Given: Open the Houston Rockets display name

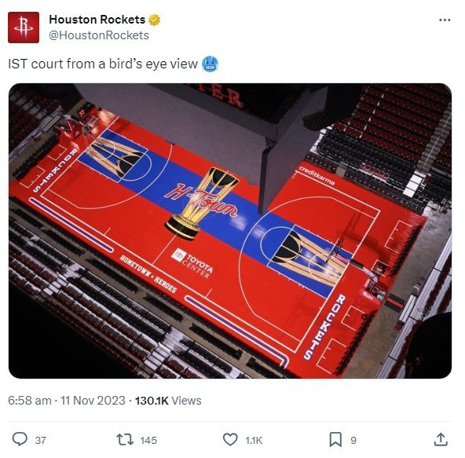Looking at the screenshot, I should [97, 20].
